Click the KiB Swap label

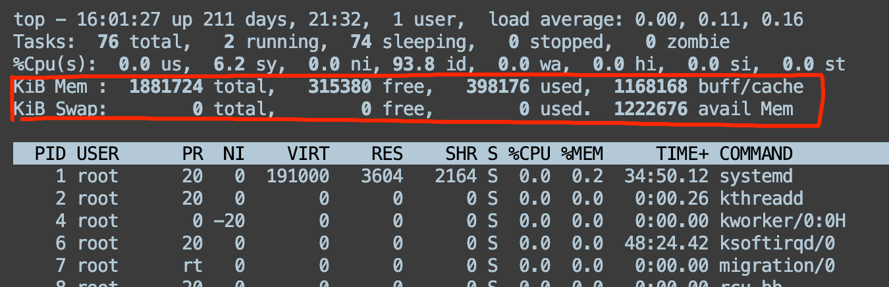[x=61, y=109]
